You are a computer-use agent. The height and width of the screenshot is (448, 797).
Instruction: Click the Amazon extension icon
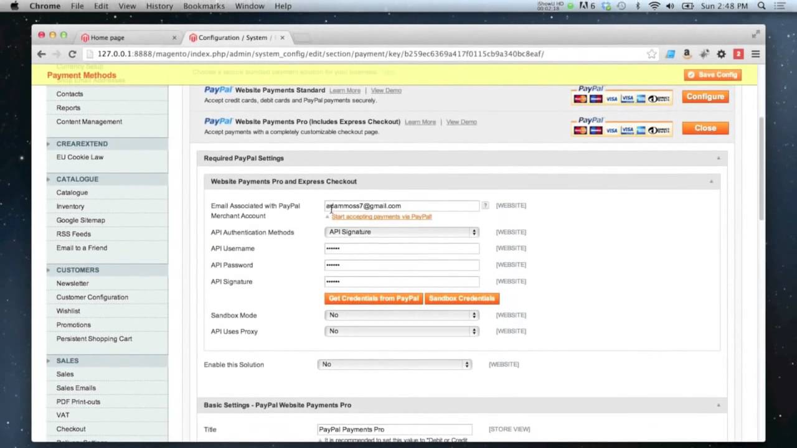coord(687,54)
